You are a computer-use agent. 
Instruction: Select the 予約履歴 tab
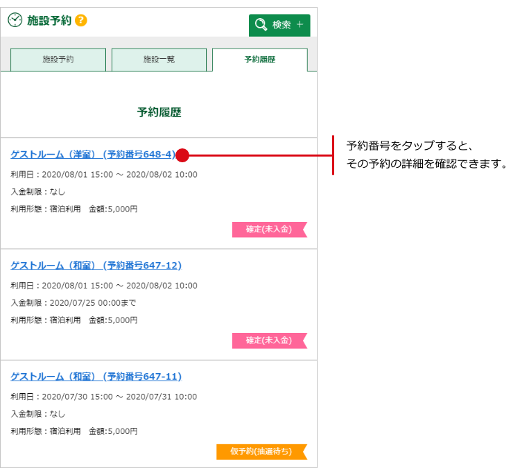point(259,60)
